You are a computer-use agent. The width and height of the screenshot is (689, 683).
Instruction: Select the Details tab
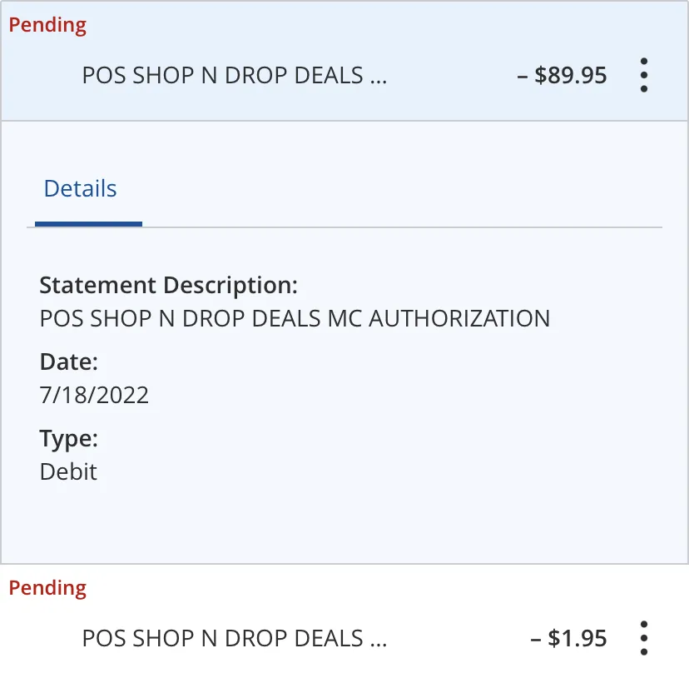point(81,189)
